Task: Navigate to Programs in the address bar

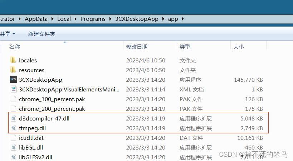Action: [x=93, y=19]
